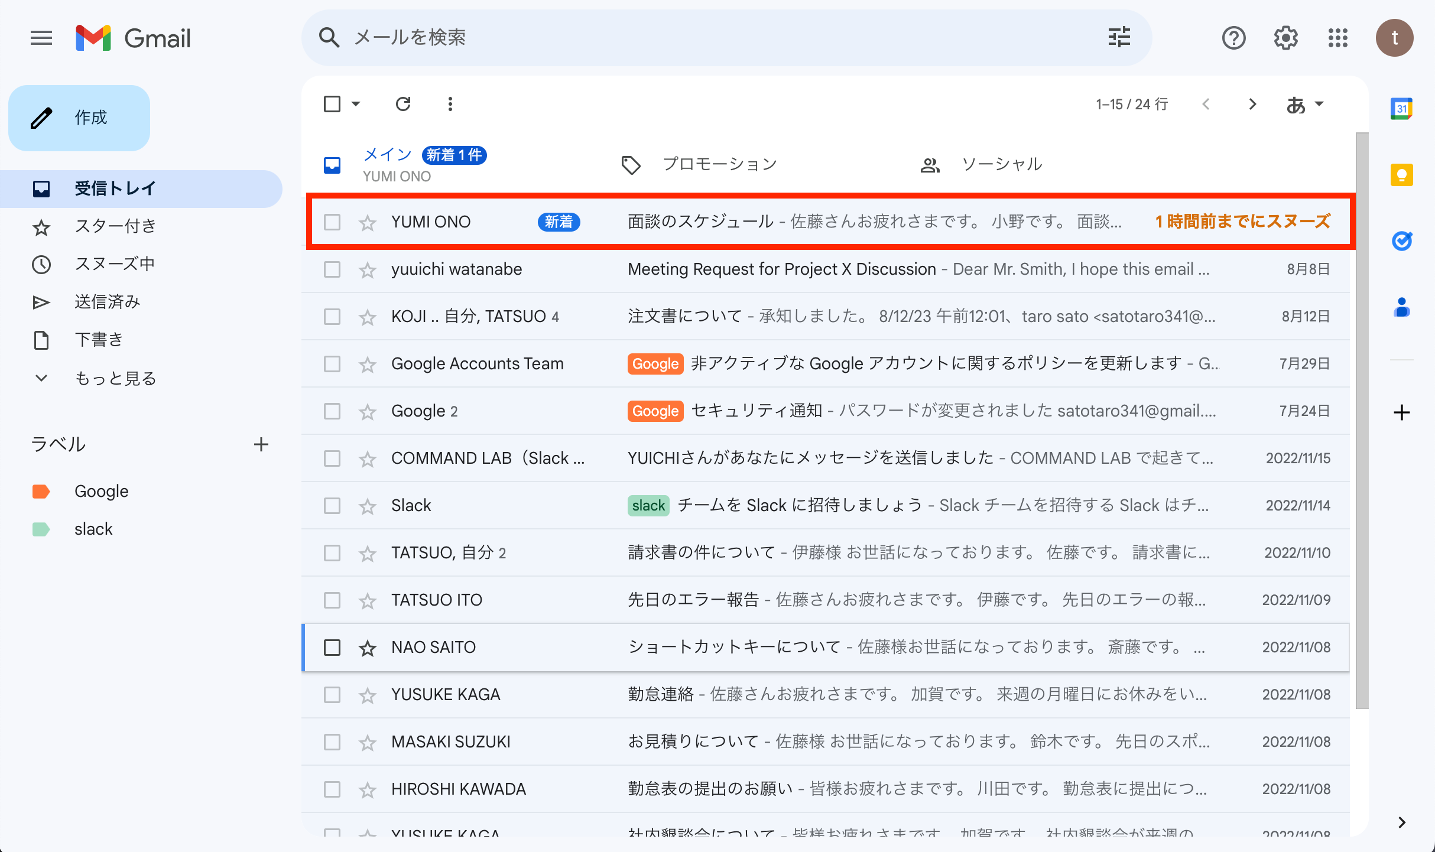Click the Gmail logo
This screenshot has height=852, width=1435.
(x=133, y=38)
